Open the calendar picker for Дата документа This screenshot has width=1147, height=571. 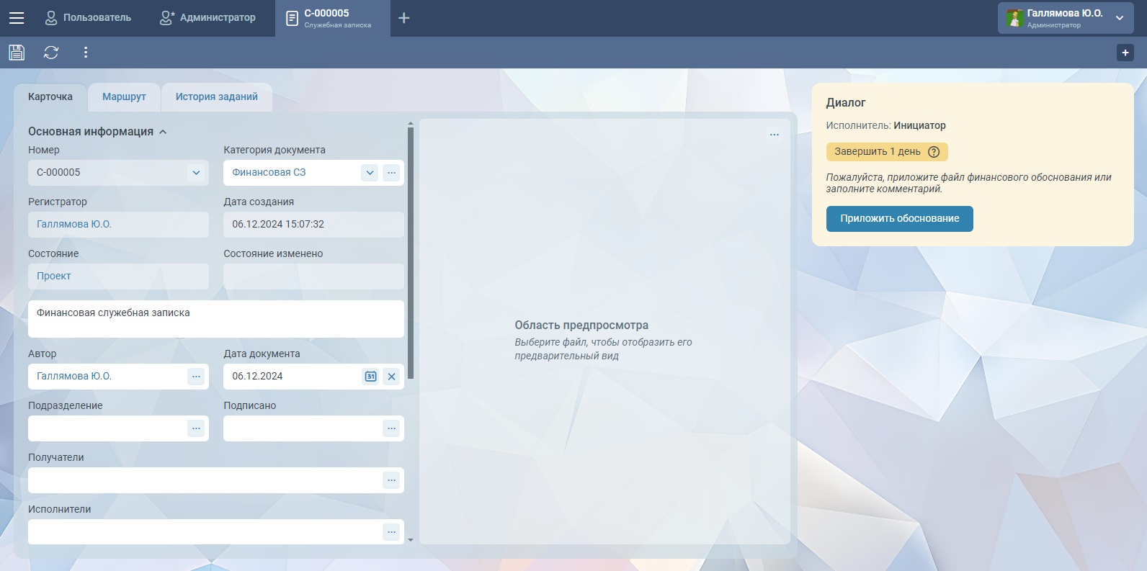click(370, 377)
